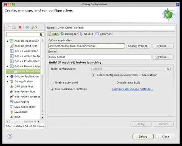
Task: Select the Disable auto build option
Action: click(114, 83)
